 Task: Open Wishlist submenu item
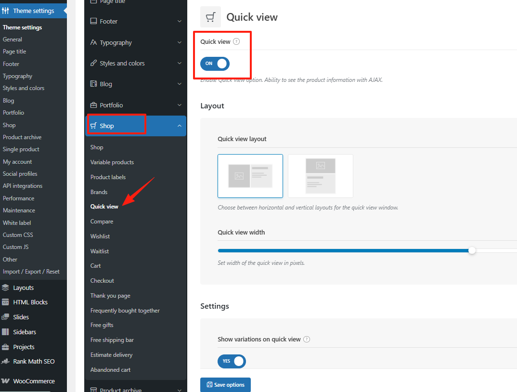click(x=100, y=236)
